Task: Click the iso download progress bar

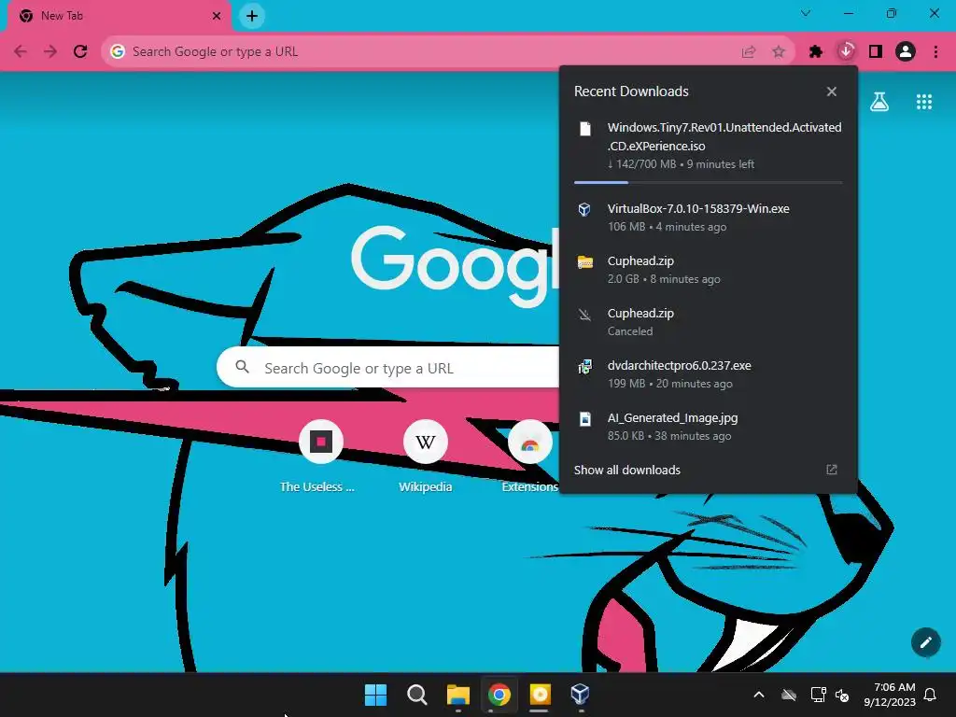Action: [x=708, y=182]
